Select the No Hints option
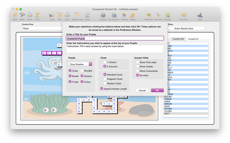 pyautogui.click(x=137, y=75)
